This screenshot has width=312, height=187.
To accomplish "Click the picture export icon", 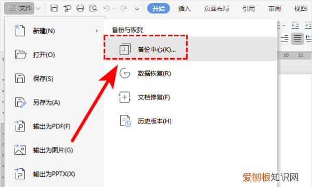I will pos(20,150).
